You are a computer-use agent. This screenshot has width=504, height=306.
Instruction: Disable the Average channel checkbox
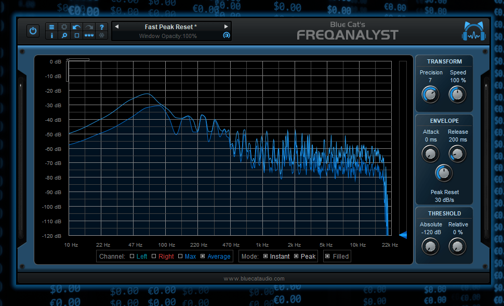pos(203,256)
